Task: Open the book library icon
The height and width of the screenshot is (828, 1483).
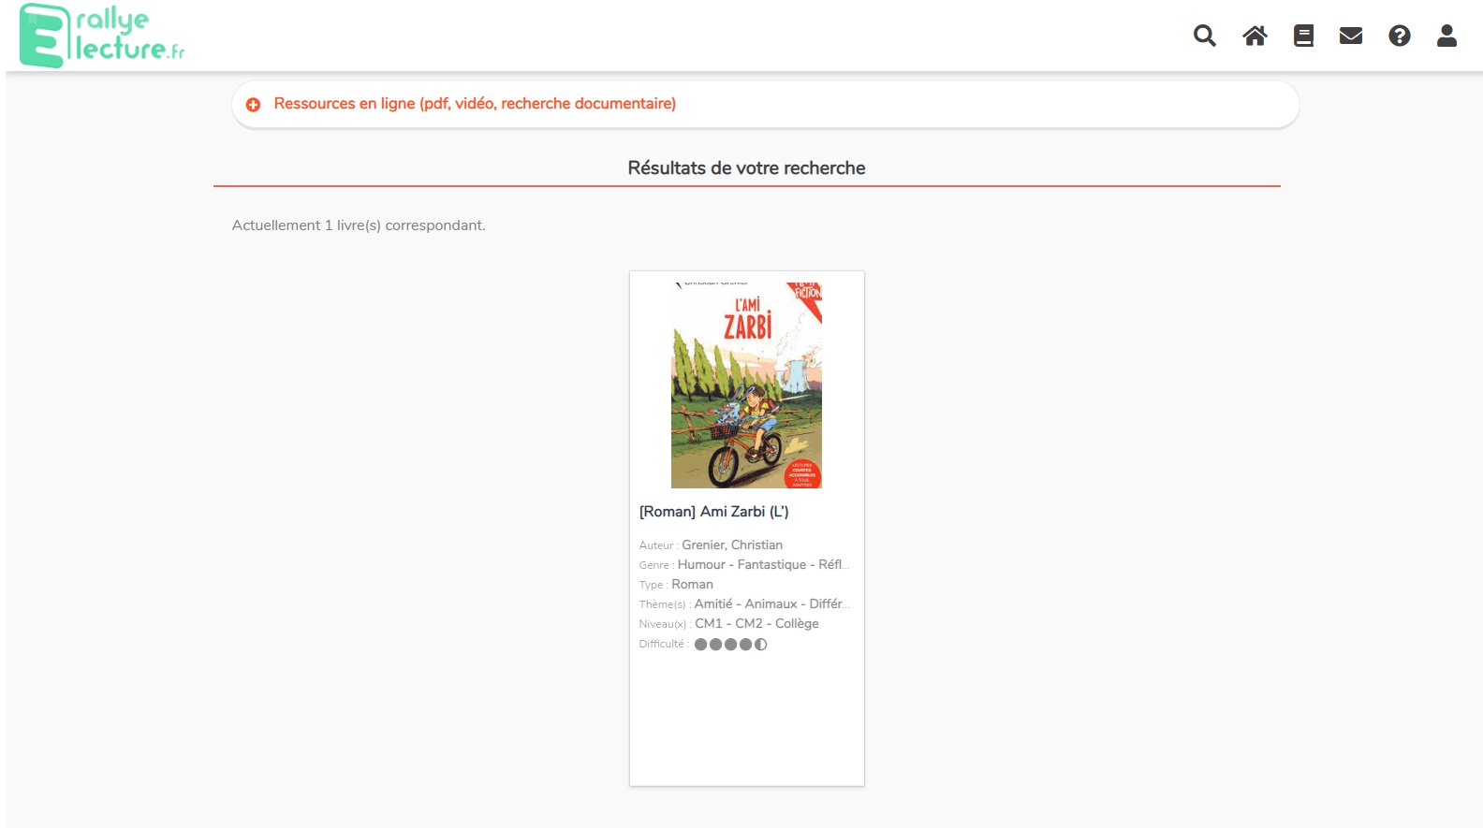Action: [1303, 36]
